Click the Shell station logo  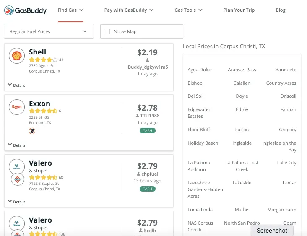(17, 56)
